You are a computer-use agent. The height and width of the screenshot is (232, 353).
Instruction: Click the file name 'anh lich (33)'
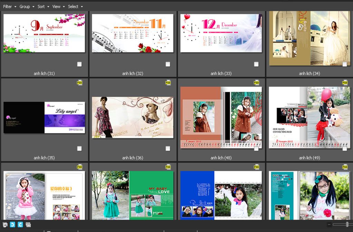tap(221, 73)
